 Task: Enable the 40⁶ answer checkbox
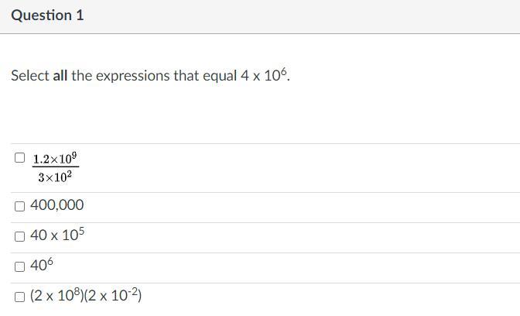19,266
